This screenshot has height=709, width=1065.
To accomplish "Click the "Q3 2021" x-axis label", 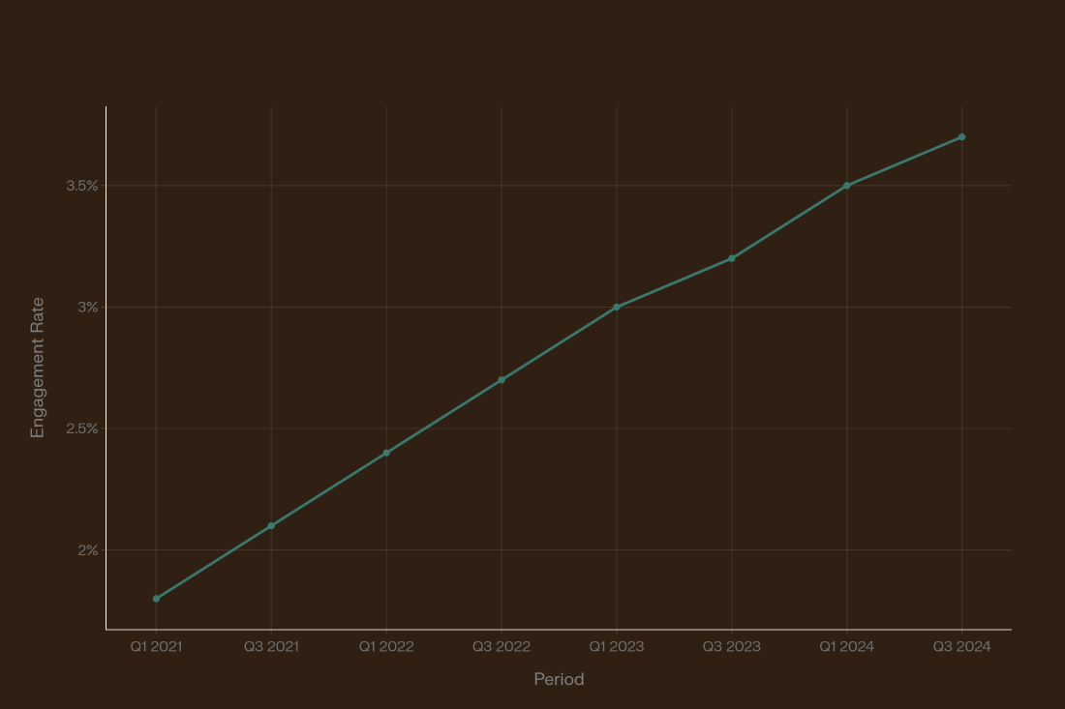I will (x=271, y=647).
